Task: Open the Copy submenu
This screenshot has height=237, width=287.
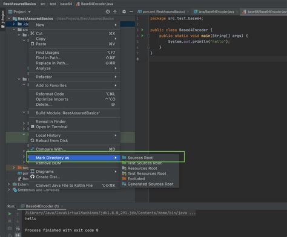Action: point(74,39)
